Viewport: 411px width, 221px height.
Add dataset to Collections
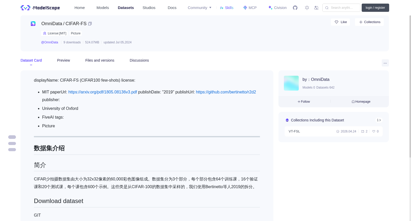click(369, 22)
